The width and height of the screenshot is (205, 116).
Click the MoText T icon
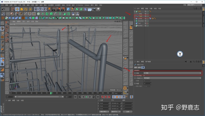[x=60, y=14]
